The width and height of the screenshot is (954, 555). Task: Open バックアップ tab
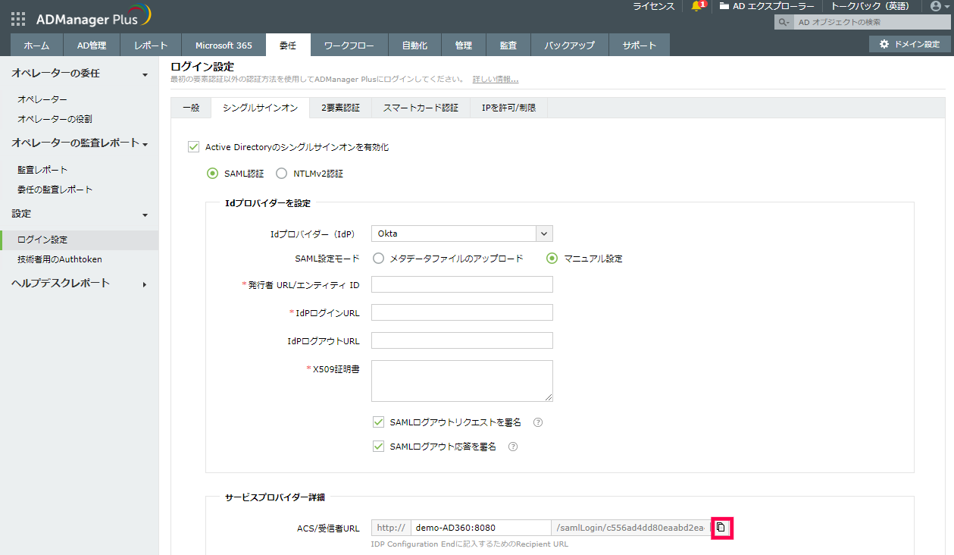[570, 45]
